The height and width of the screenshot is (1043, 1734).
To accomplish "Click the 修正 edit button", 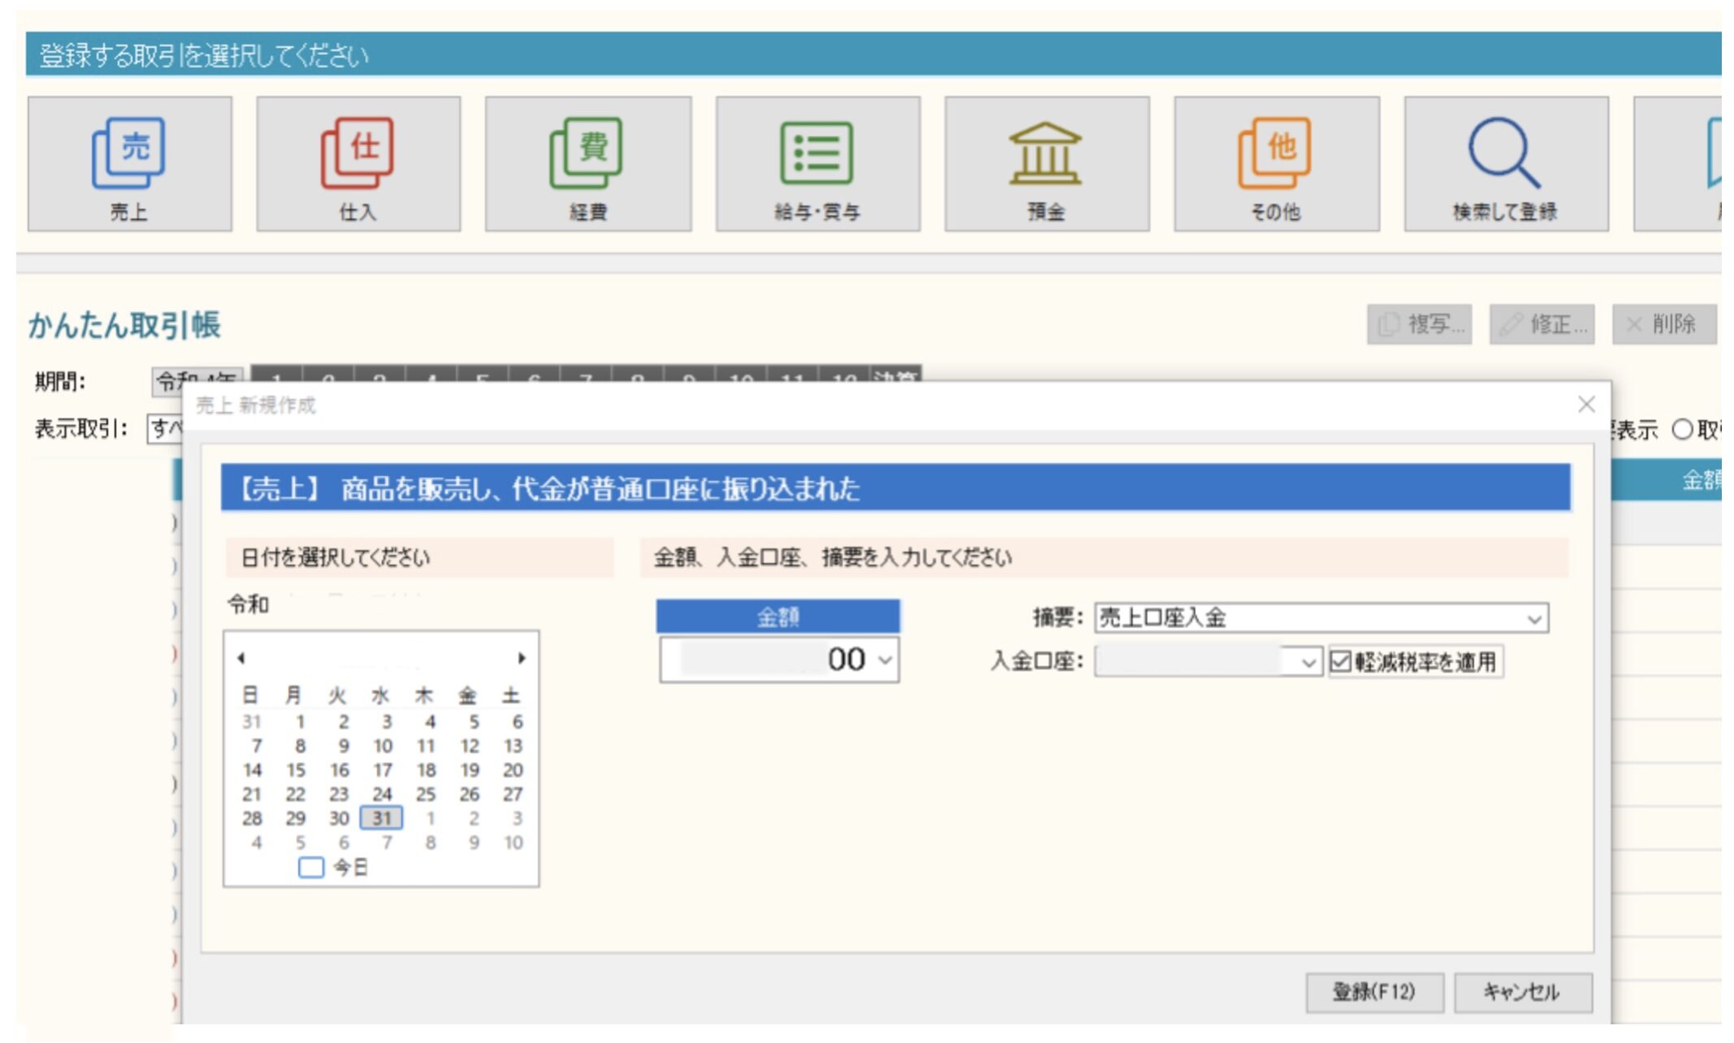I will point(1542,325).
